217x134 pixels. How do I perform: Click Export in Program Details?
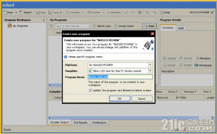(169, 65)
